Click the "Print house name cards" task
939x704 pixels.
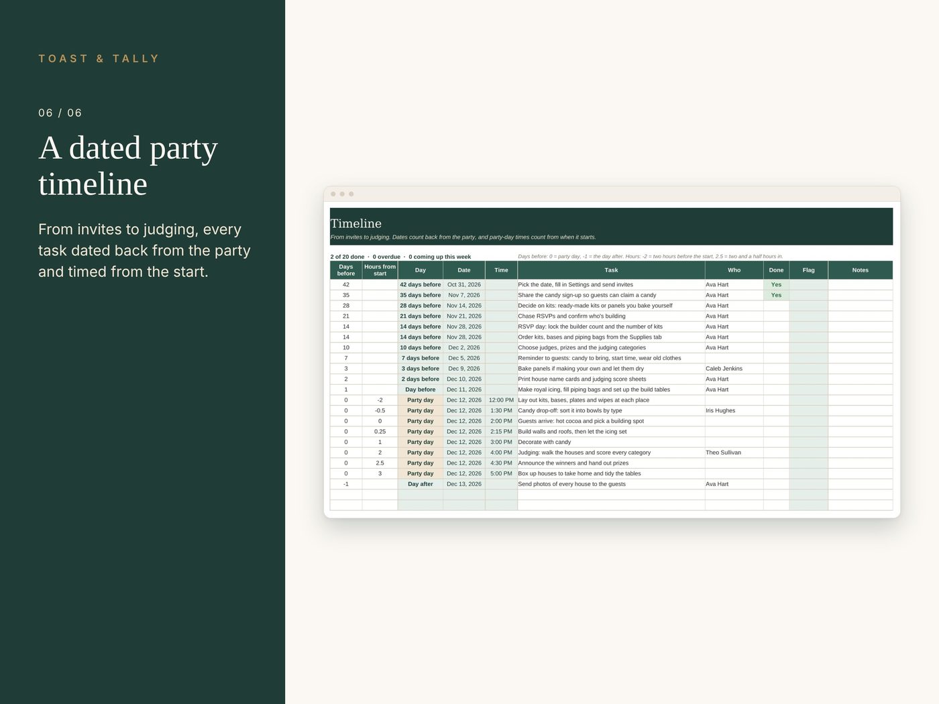click(611, 379)
